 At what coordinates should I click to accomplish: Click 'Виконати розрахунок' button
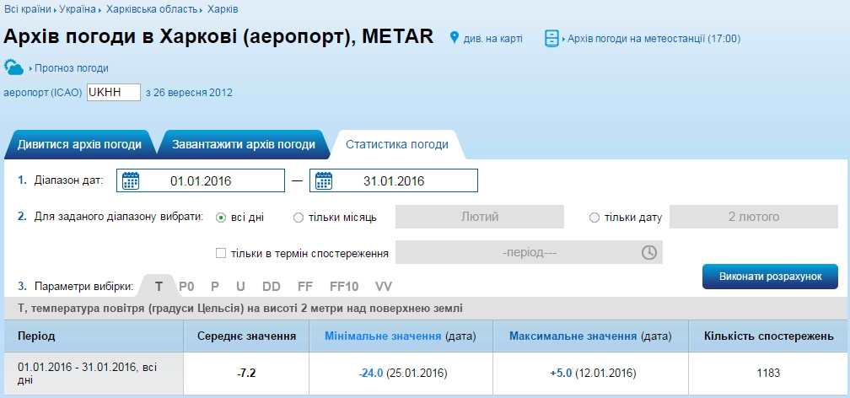pos(771,277)
